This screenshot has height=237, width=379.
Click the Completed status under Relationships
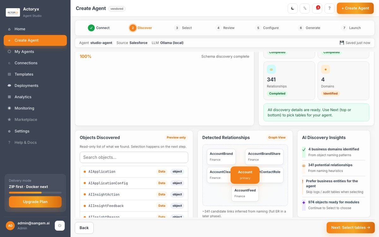pyautogui.click(x=277, y=94)
